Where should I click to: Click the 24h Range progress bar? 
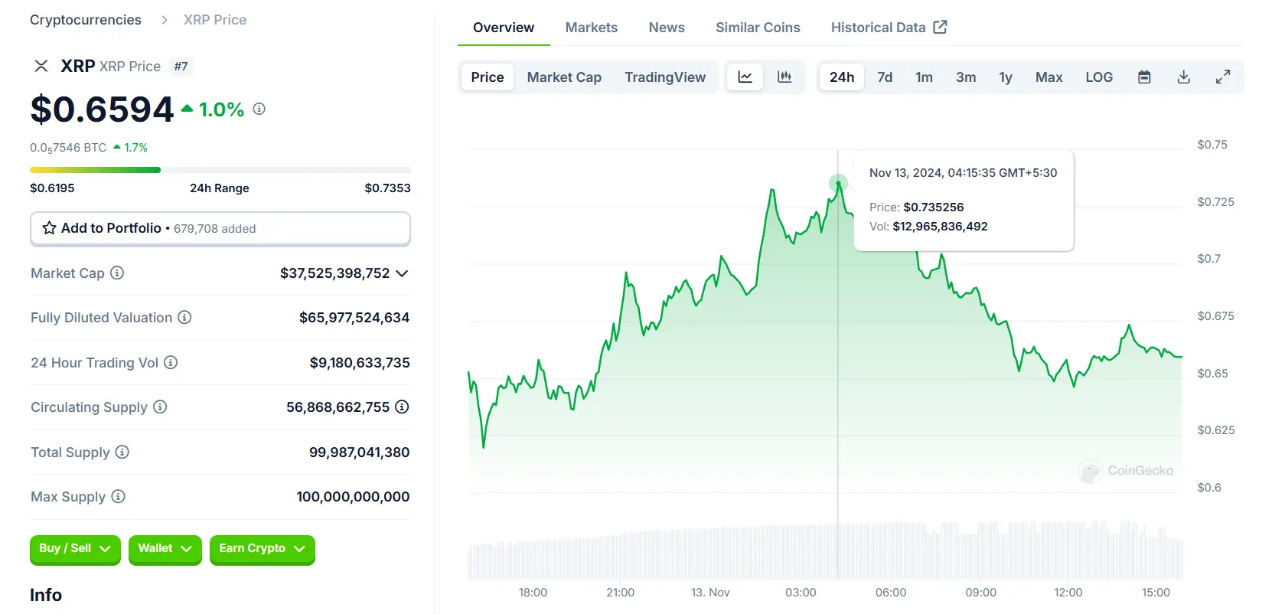(x=220, y=170)
